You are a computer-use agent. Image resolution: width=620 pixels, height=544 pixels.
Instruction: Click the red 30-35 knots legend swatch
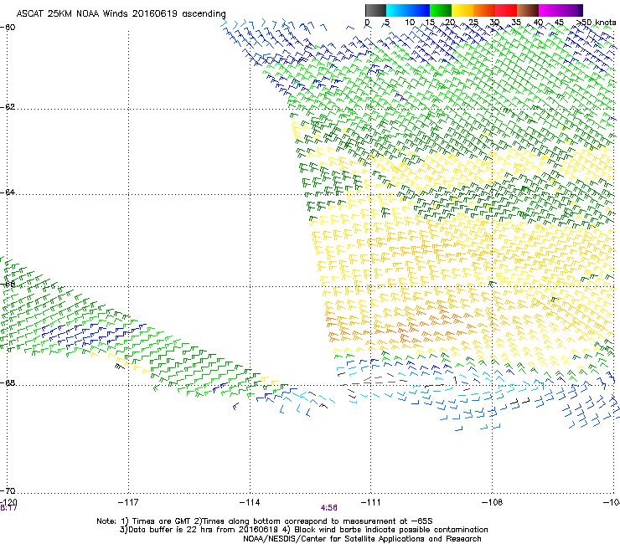[x=506, y=10]
